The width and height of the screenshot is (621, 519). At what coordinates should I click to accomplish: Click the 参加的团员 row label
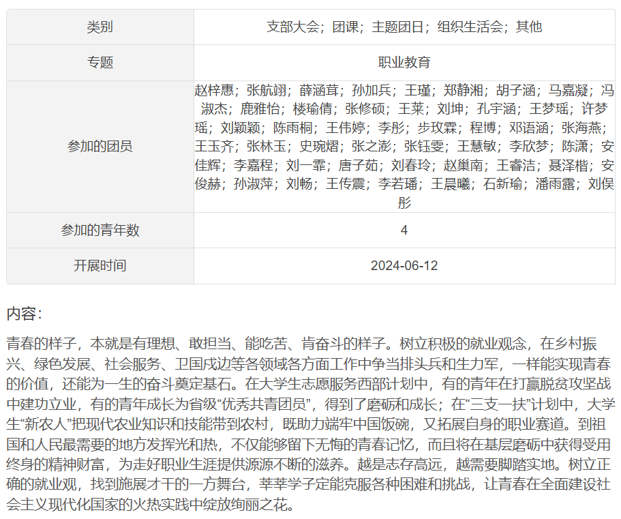click(100, 147)
